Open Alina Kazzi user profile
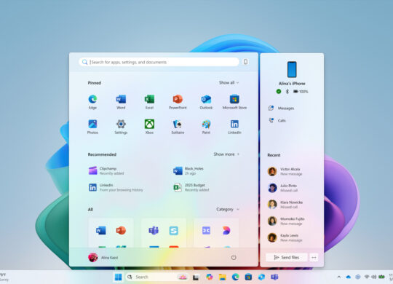393x284 pixels. (x=103, y=257)
